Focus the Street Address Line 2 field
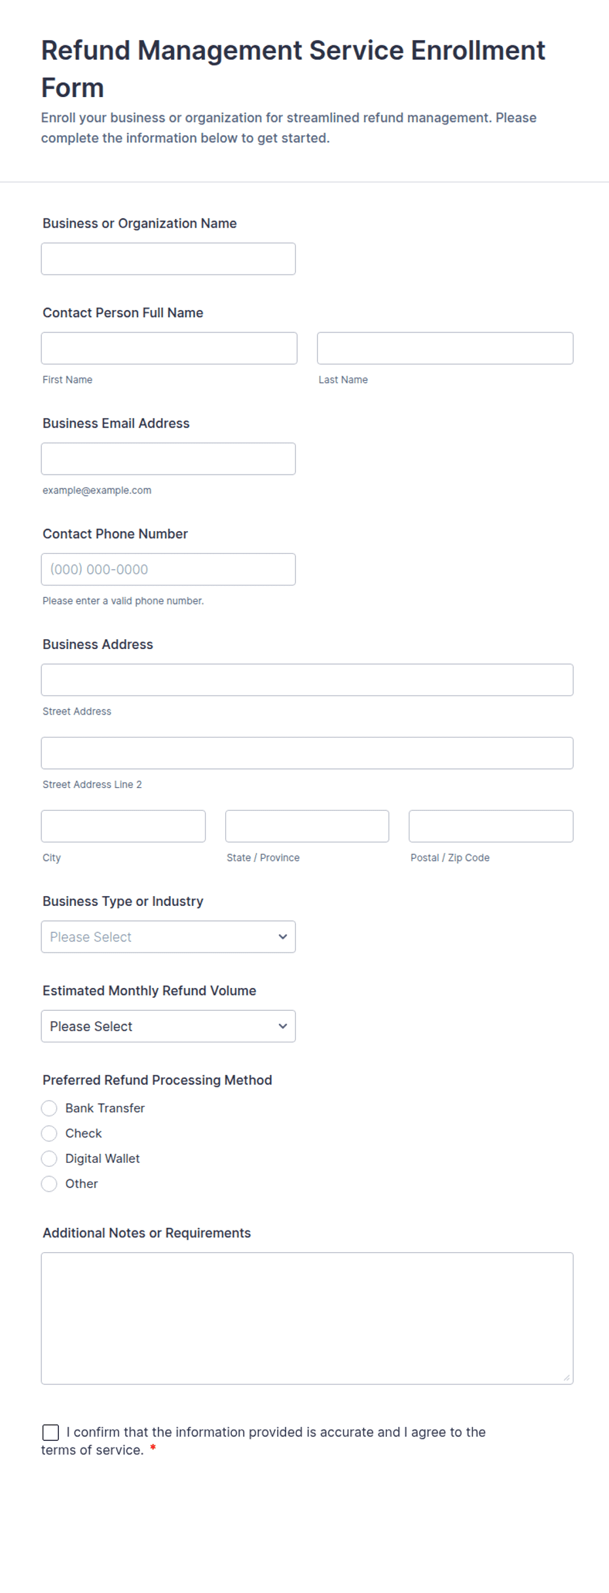The width and height of the screenshot is (609, 1593). (x=307, y=753)
